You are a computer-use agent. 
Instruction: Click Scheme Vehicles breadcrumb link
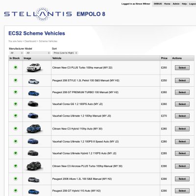(x=48, y=41)
